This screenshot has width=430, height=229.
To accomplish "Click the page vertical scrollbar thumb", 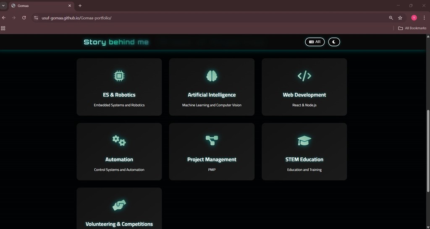I will click(x=428, y=151).
